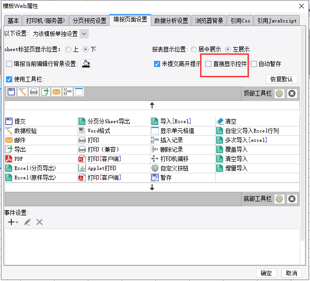This screenshot has width=310, height=281.
Task: Click the show cell value icon in top toolbar
Action: (79, 92)
